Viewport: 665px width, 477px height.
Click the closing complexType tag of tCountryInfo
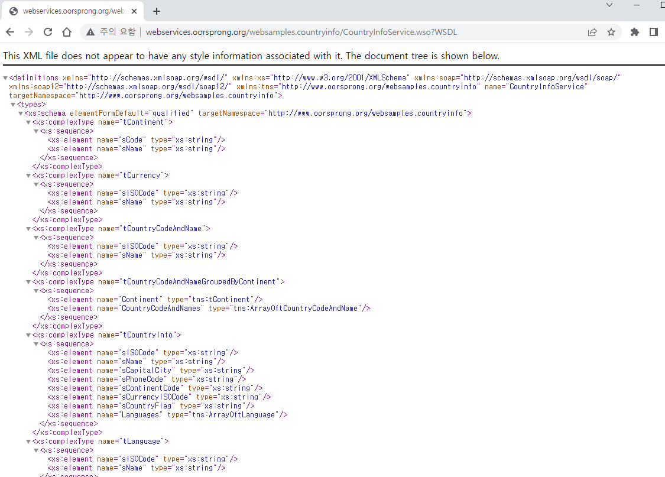pos(67,433)
